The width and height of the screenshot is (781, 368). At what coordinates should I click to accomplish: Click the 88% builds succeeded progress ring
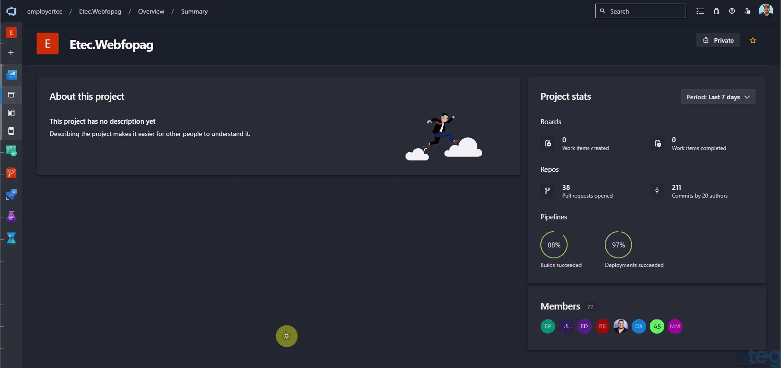(554, 245)
